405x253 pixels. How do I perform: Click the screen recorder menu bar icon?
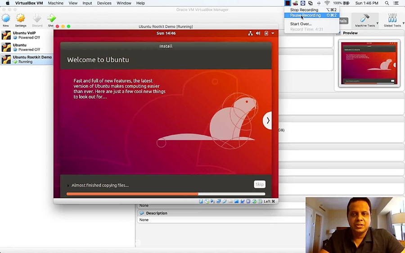point(288,3)
